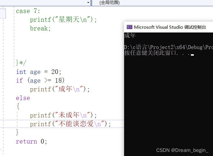Click the commented 'break;' line
This screenshot has width=213, height=156.
pos(40,28)
